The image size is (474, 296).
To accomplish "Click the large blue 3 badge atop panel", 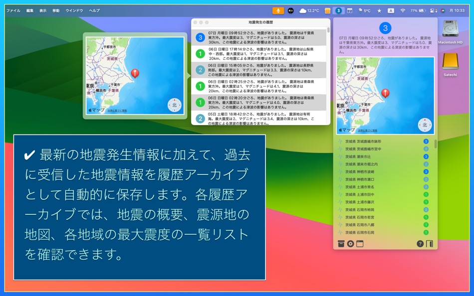I will click(x=385, y=28).
